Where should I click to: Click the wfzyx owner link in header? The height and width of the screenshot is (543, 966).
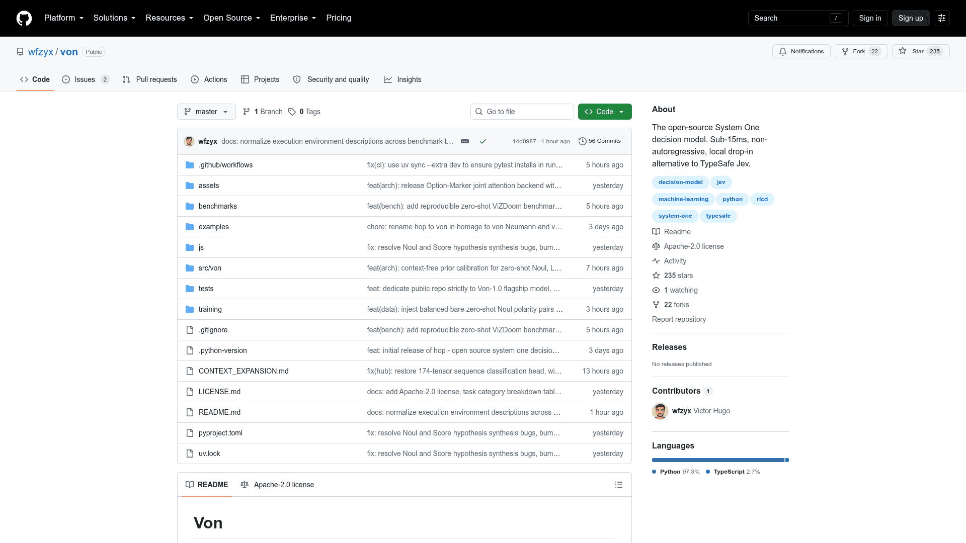41,52
